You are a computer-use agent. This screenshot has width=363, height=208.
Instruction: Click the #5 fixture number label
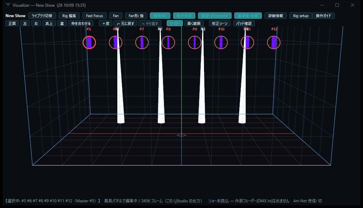[x=89, y=29]
